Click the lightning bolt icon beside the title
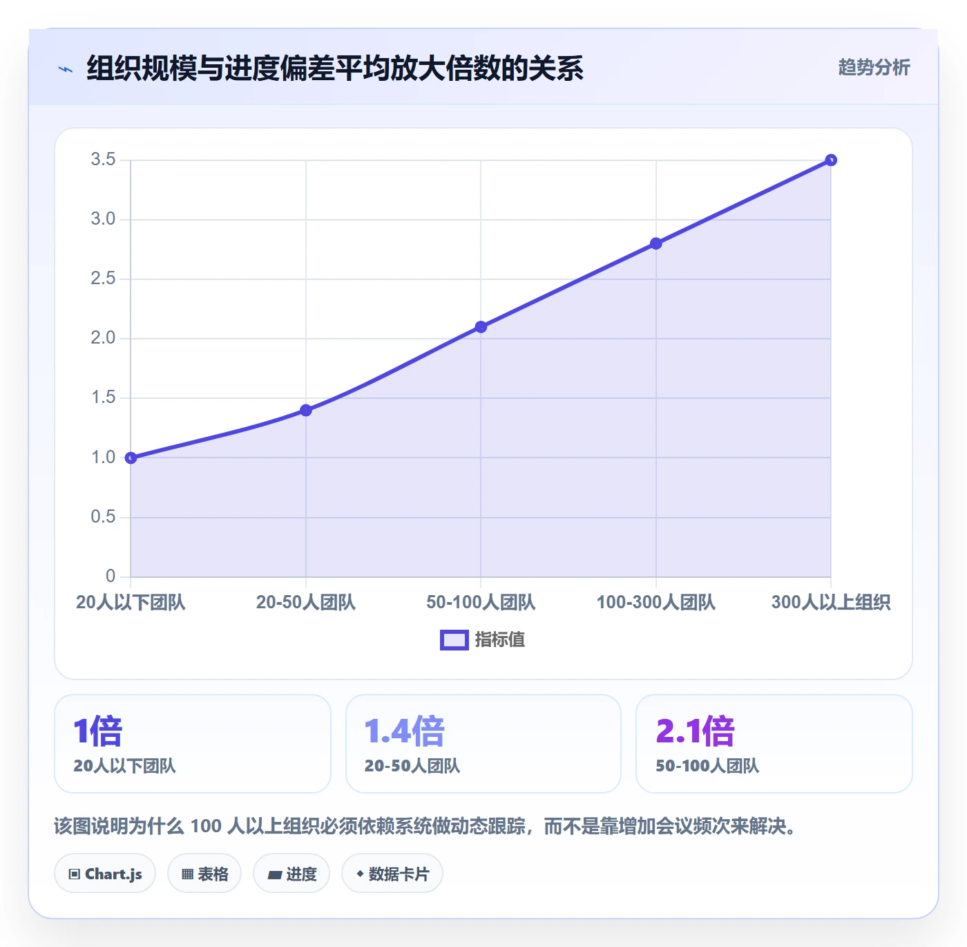The image size is (967, 947). [66, 69]
